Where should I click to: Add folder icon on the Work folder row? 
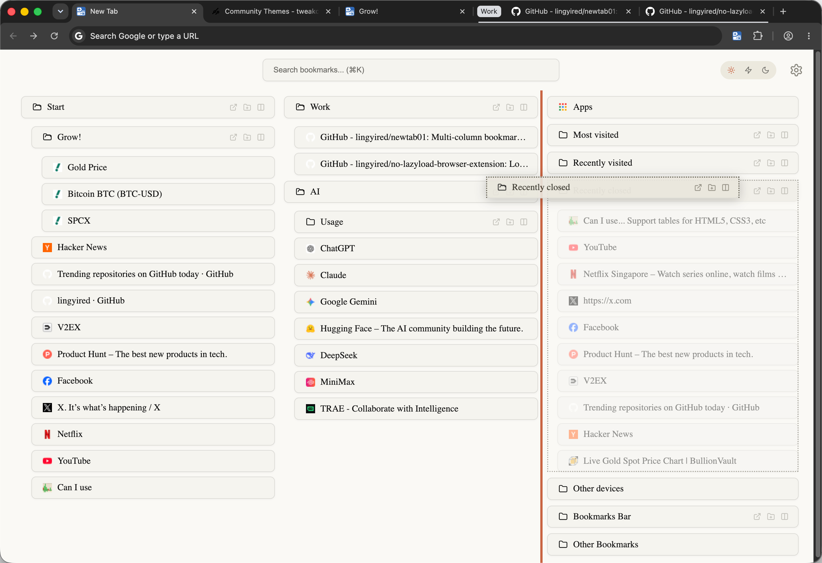(510, 107)
